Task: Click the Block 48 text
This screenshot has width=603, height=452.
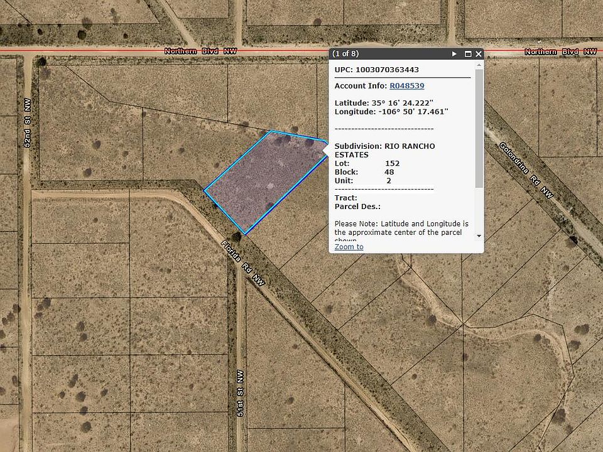Action: [x=364, y=172]
